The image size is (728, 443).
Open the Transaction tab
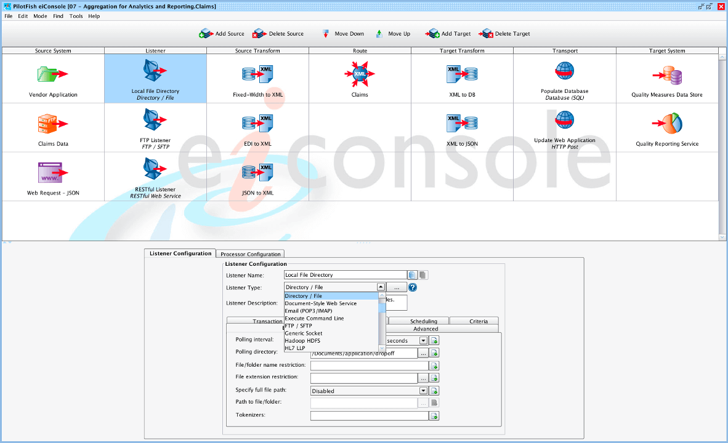click(x=256, y=321)
